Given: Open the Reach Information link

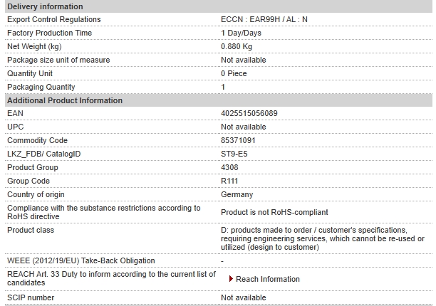Looking at the screenshot, I should 267,279.
